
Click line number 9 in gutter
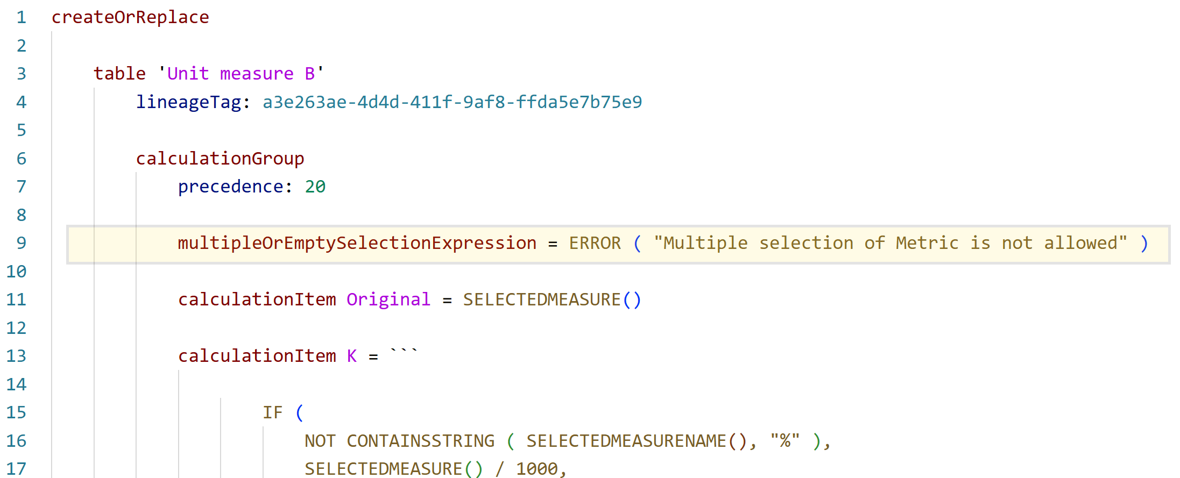[21, 243]
